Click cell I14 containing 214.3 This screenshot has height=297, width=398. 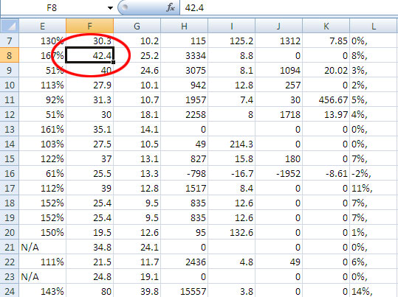point(231,144)
